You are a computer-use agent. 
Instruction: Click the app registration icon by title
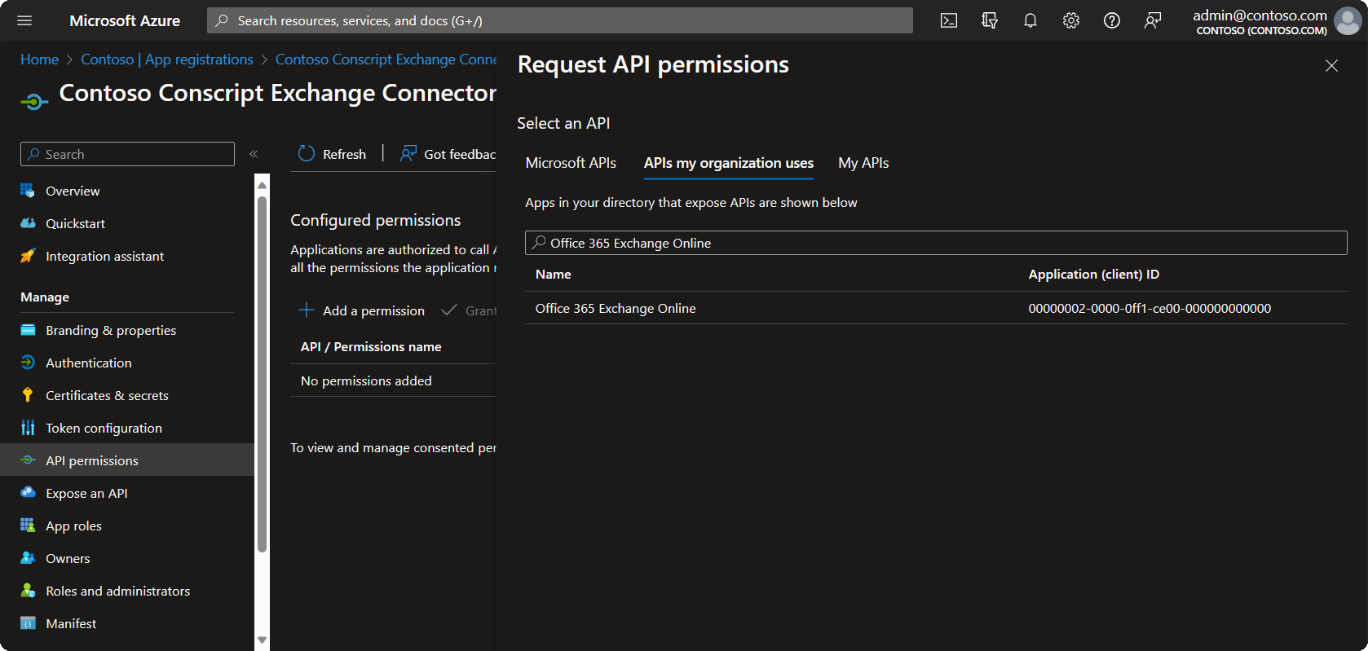tap(34, 102)
